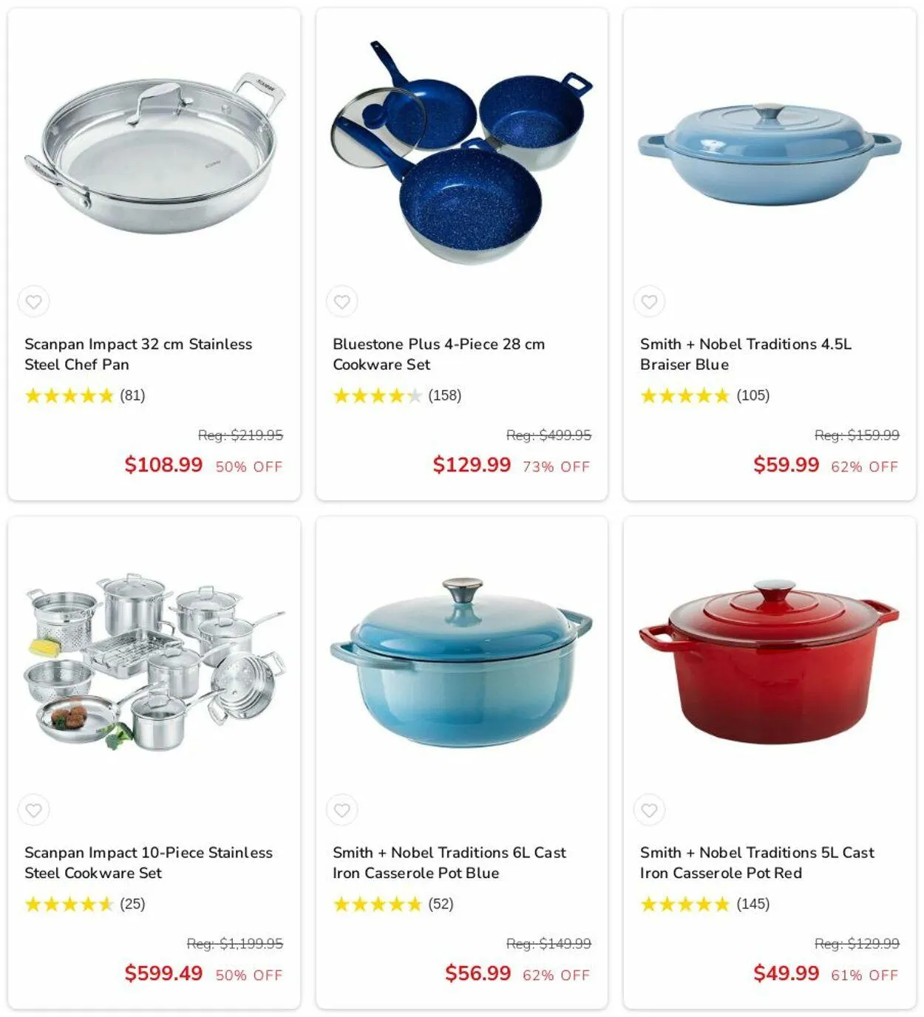Open the light blue braiser product image
This screenshot has height=1017, width=924.
tap(770, 154)
